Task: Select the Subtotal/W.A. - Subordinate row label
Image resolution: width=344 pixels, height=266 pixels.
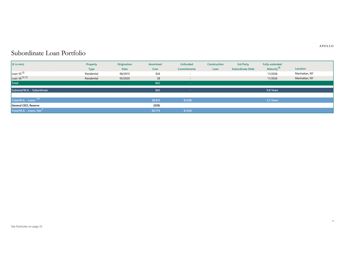Action: click(x=30, y=90)
